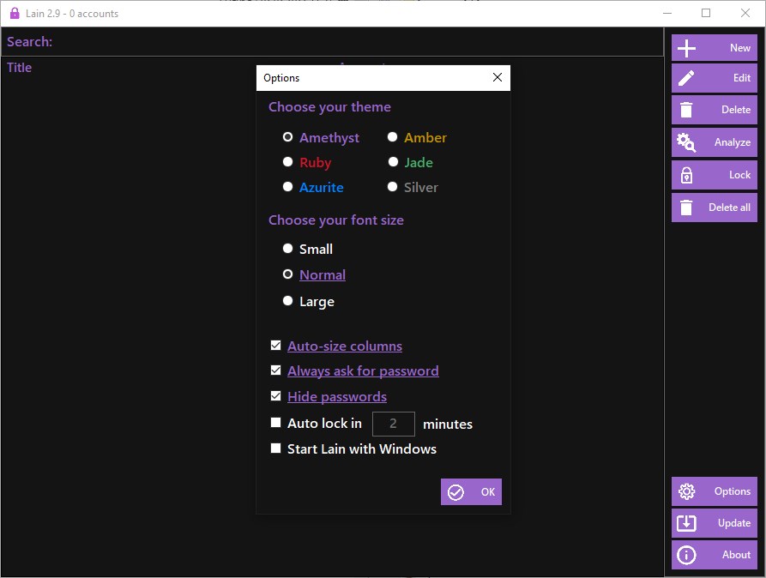The image size is (766, 578).
Task: Click the pencil icon for Edit
Action: click(x=686, y=78)
